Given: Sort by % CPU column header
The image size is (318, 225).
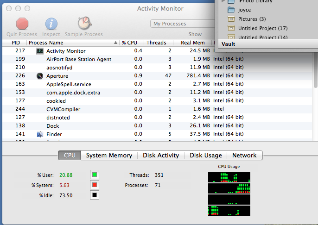Looking at the screenshot, I should coord(132,43).
